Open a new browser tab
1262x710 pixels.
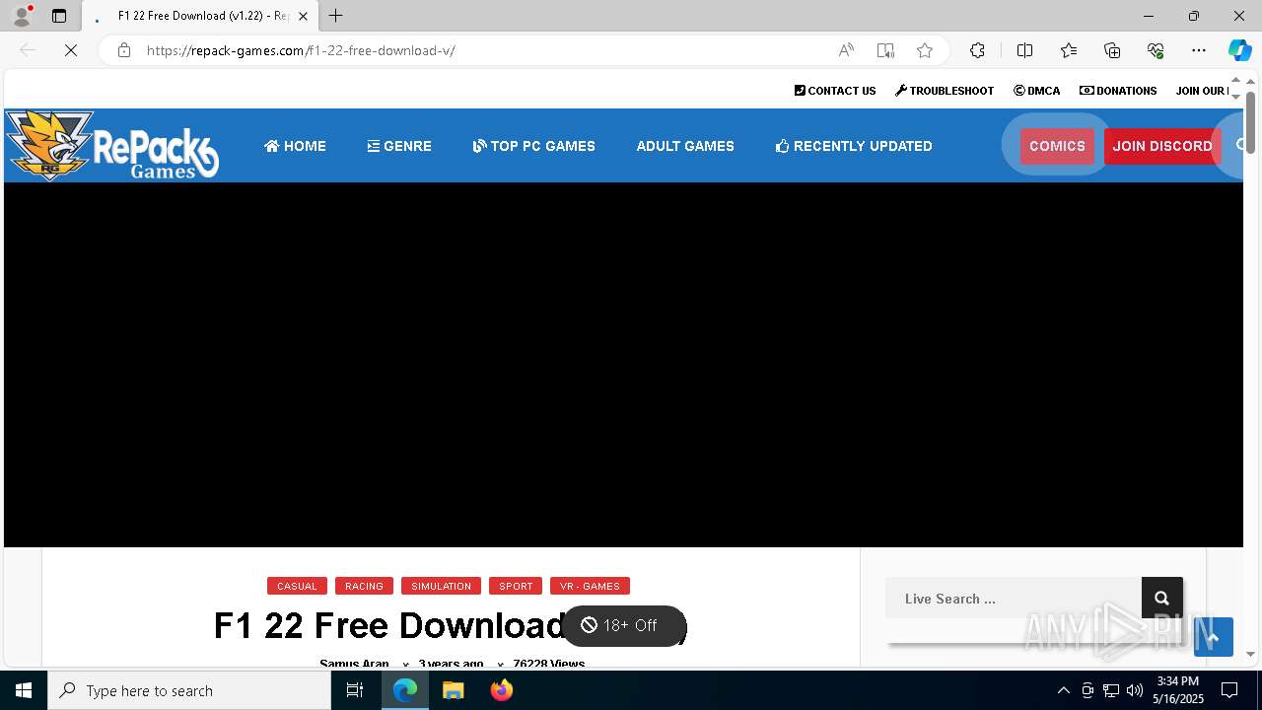coord(336,16)
